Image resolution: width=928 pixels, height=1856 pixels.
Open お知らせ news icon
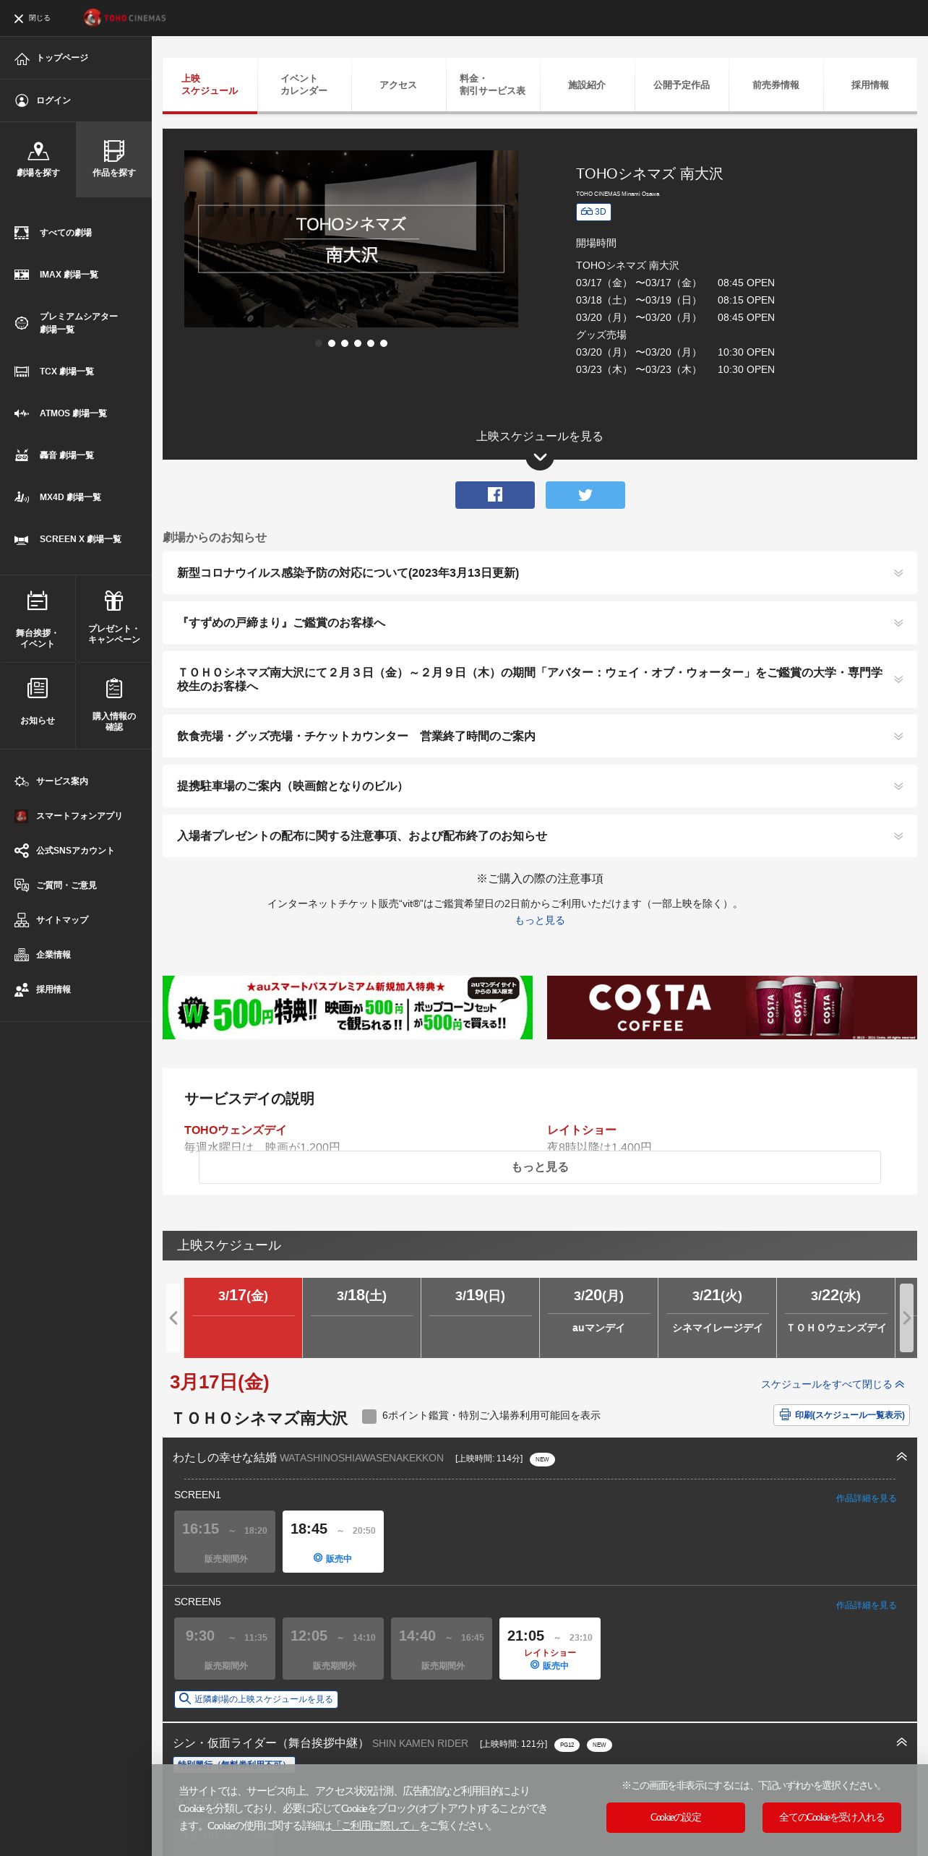pyautogui.click(x=38, y=688)
